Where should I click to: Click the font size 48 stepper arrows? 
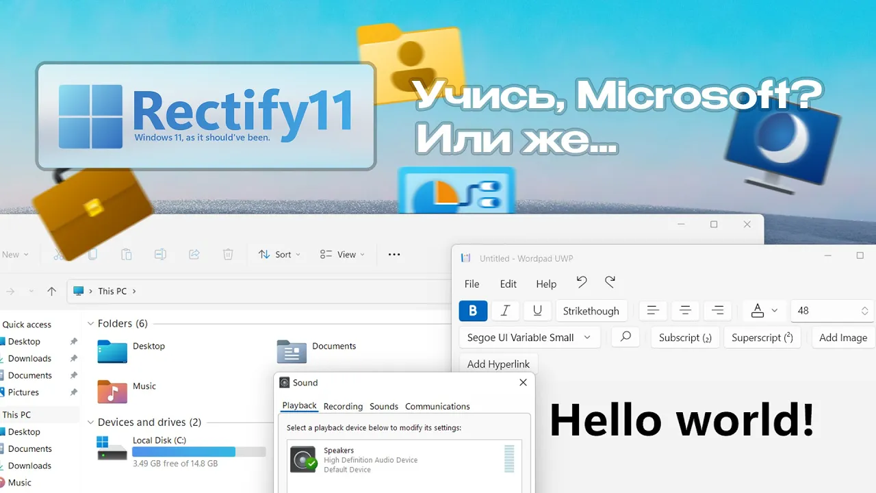point(864,311)
